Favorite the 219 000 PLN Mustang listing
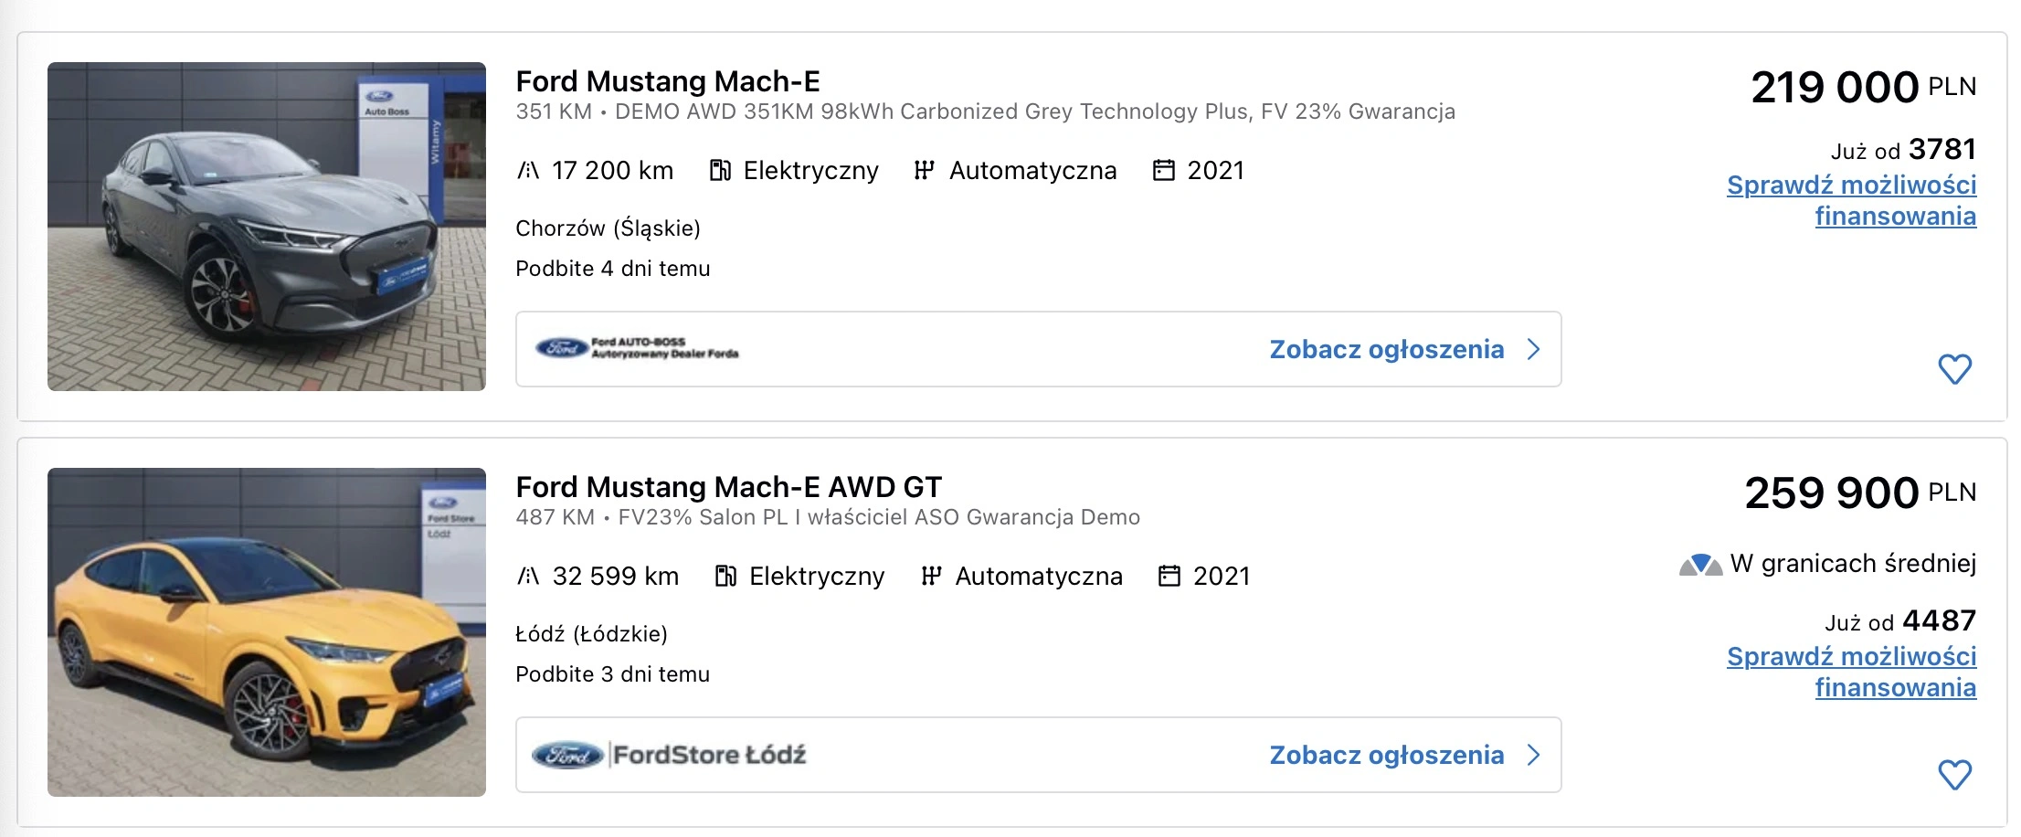2021x837 pixels. pos(1954,369)
